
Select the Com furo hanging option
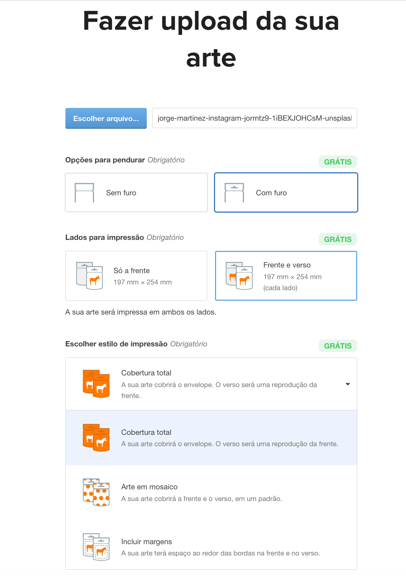click(x=286, y=192)
